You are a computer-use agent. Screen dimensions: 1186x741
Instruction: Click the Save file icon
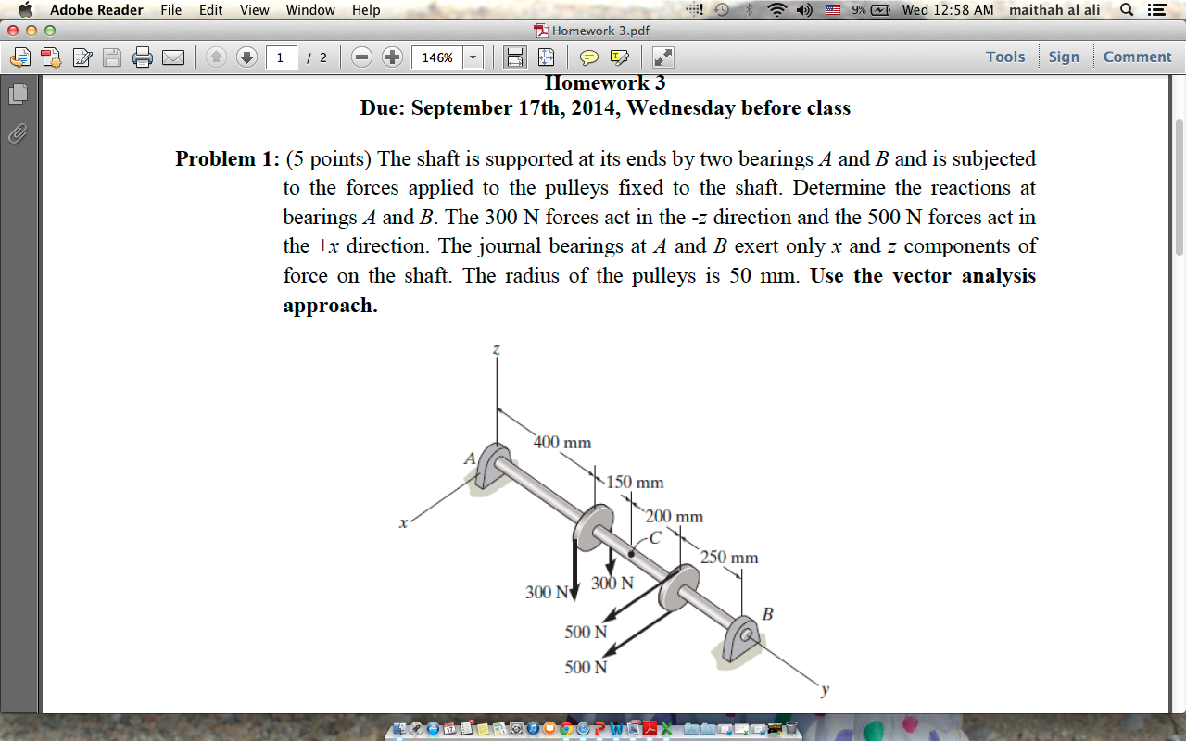coord(110,57)
